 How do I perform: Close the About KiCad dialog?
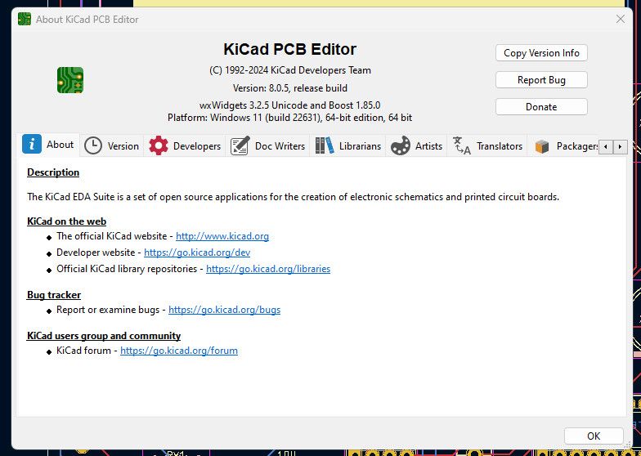point(620,19)
